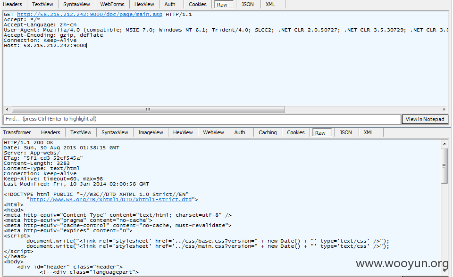Select the request WebForms tab
This screenshot has height=277, width=453.
click(x=112, y=4)
